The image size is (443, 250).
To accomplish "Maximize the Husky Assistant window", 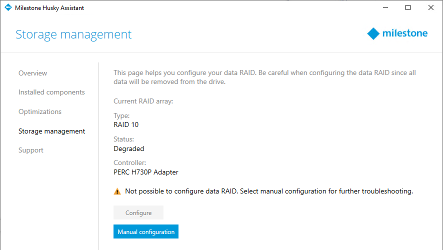I will pyautogui.click(x=408, y=8).
